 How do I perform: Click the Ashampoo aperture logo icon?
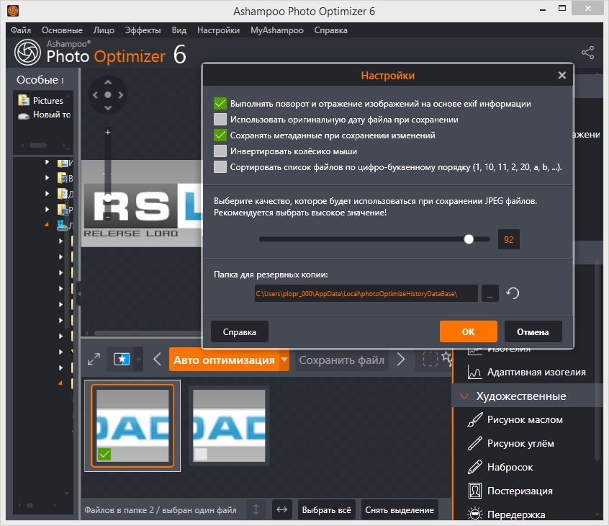[x=27, y=52]
